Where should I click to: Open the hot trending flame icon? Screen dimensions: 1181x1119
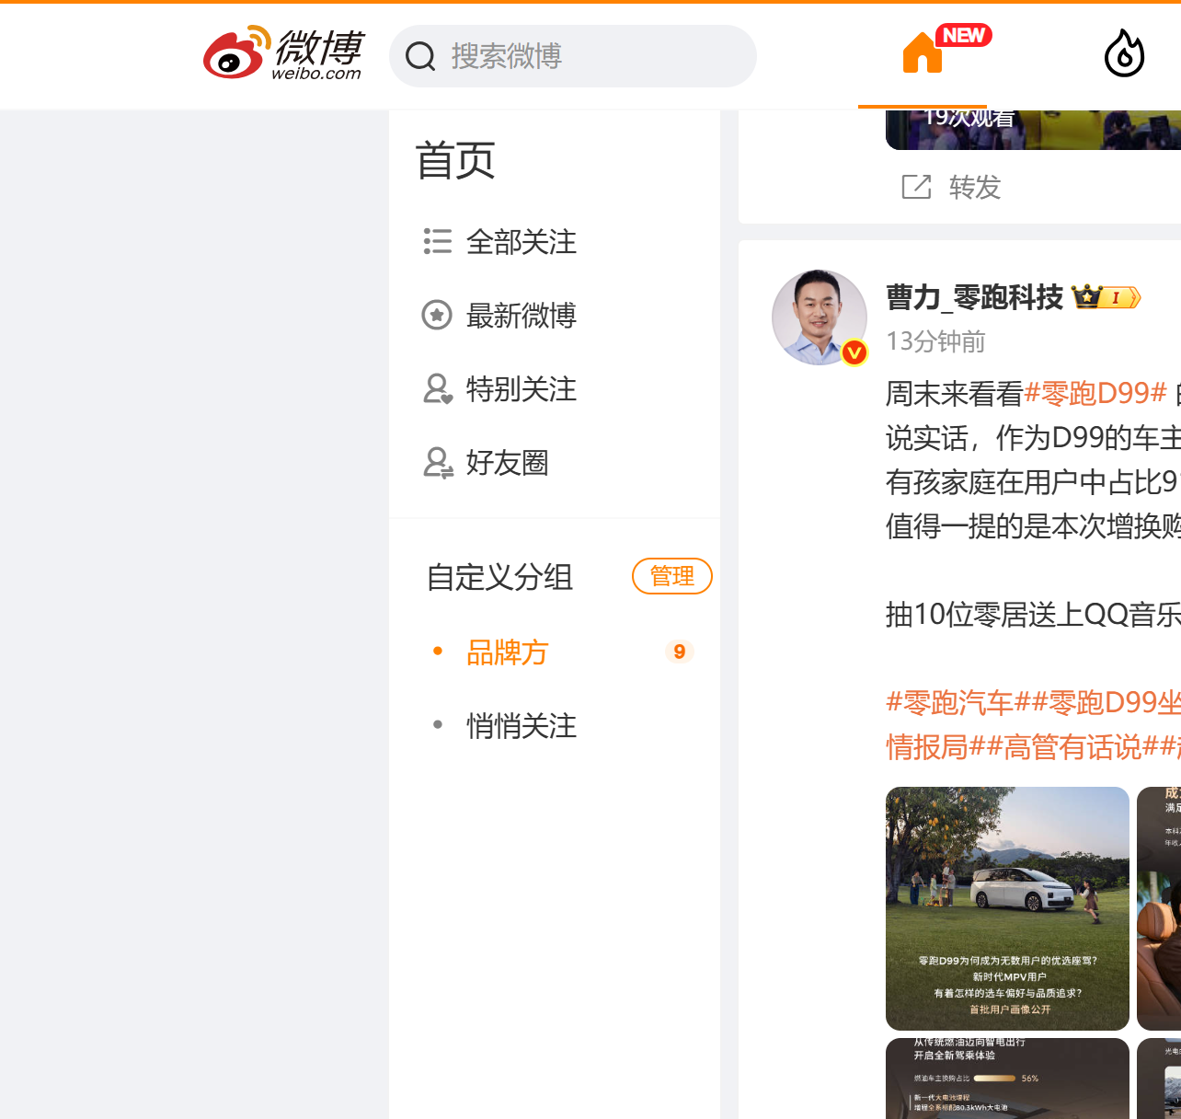(1124, 53)
